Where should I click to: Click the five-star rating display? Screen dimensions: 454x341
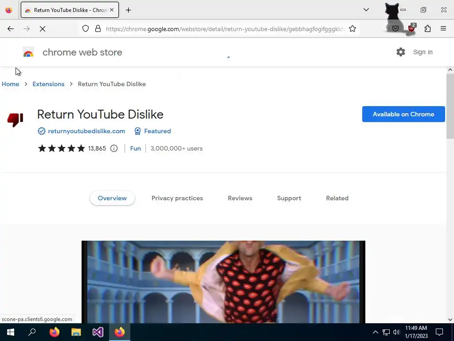(62, 148)
